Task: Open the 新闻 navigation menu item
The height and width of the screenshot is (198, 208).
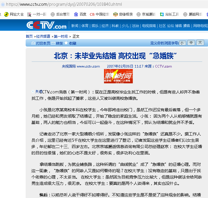Action: tap(75, 26)
